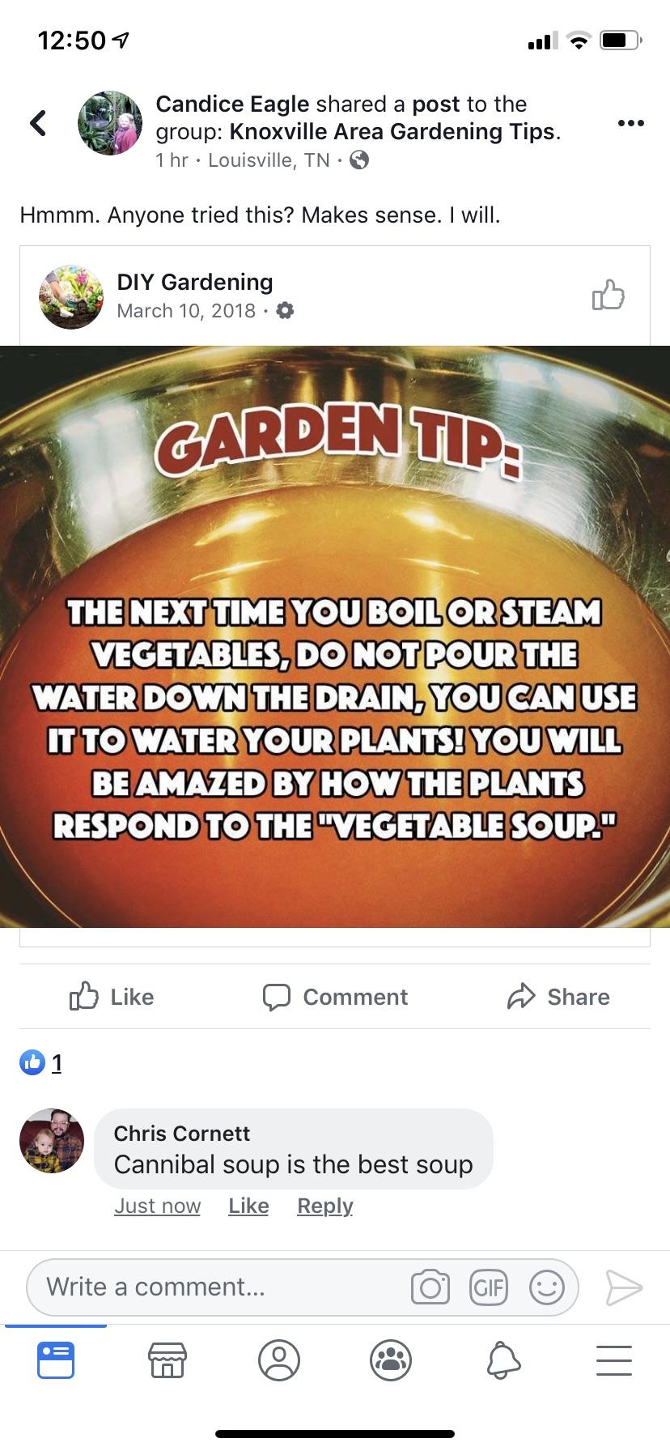Tap the Share button under the post
The height and width of the screenshot is (1451, 670).
[x=558, y=997]
